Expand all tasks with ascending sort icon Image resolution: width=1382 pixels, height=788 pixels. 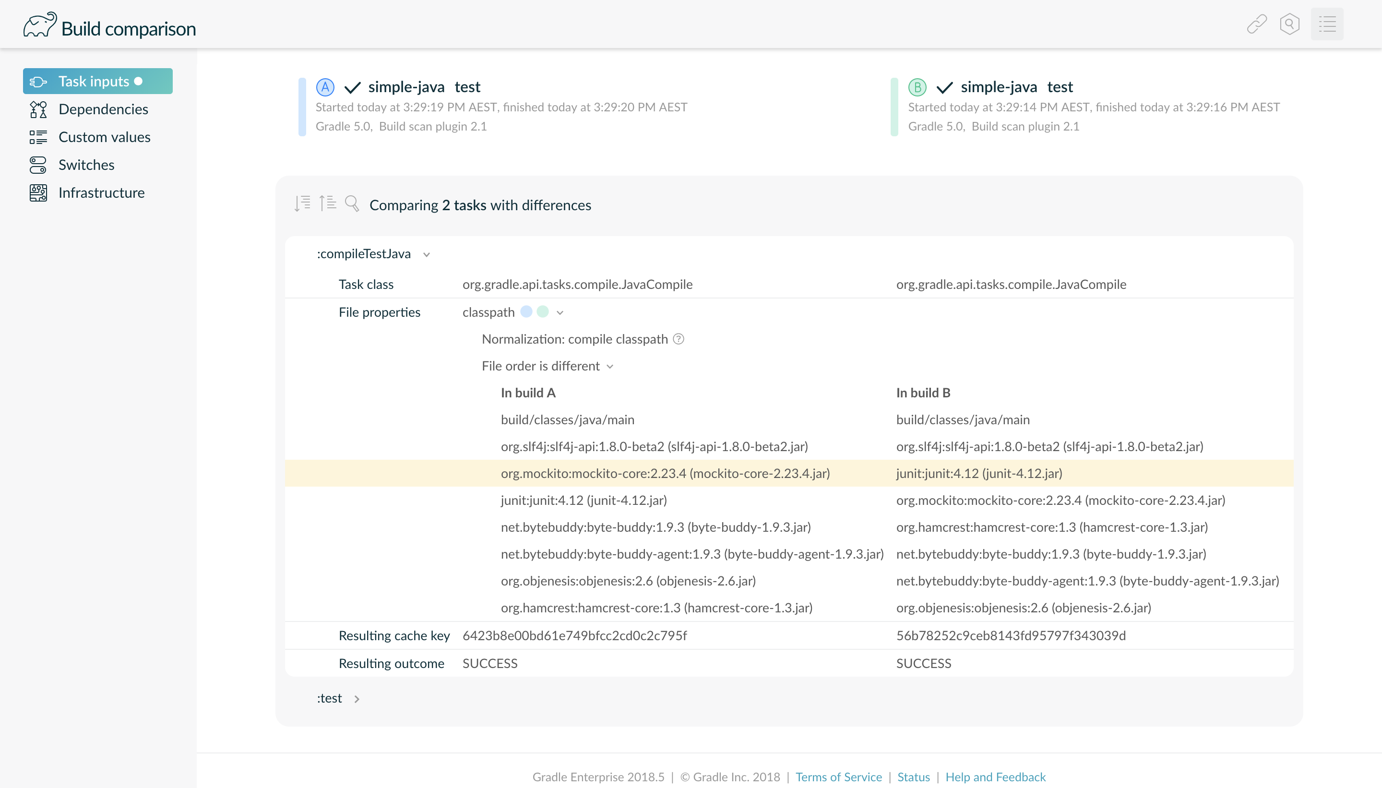click(327, 203)
